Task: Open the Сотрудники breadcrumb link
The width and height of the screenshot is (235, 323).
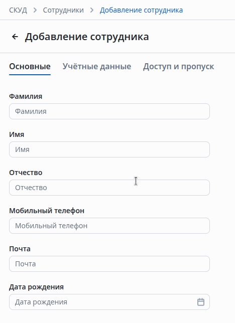Action: click(x=63, y=10)
